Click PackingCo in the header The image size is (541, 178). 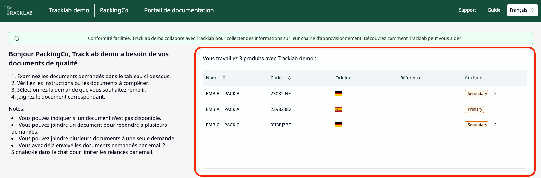114,10
